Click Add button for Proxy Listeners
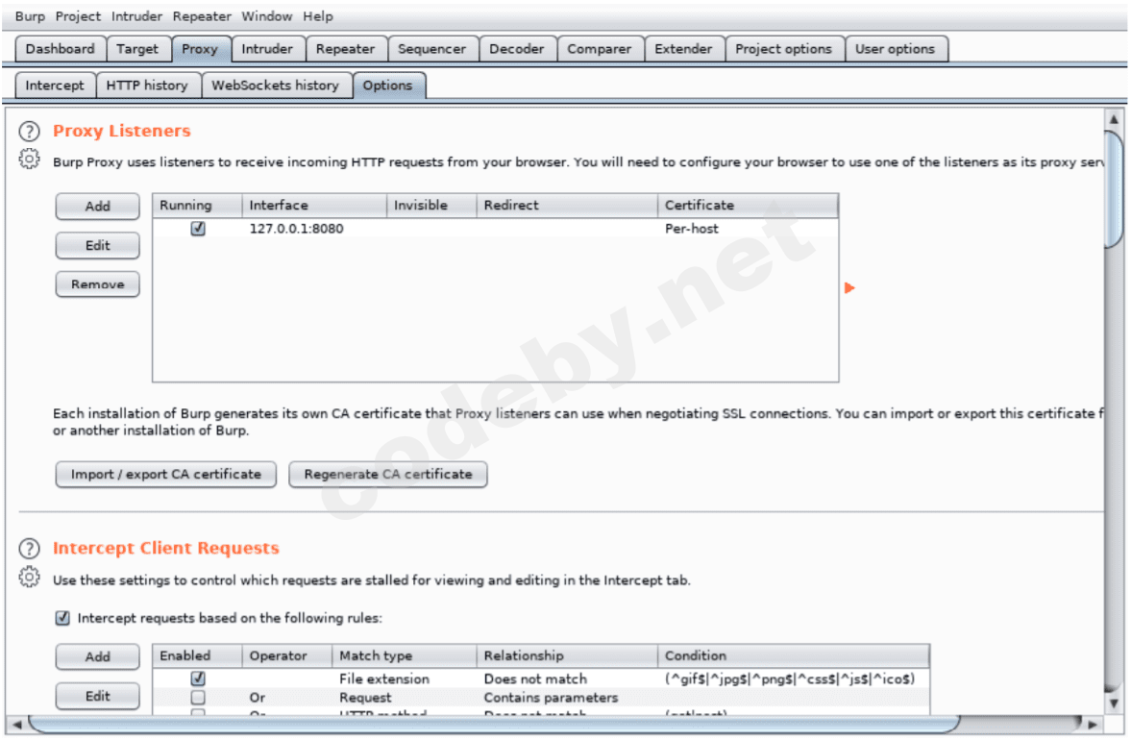 97,207
